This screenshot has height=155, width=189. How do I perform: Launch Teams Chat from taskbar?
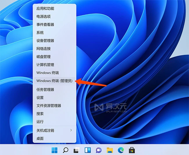(99, 150)
